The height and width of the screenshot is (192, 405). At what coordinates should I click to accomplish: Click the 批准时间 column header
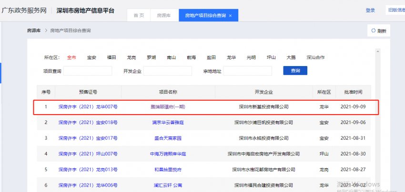pos(353,92)
